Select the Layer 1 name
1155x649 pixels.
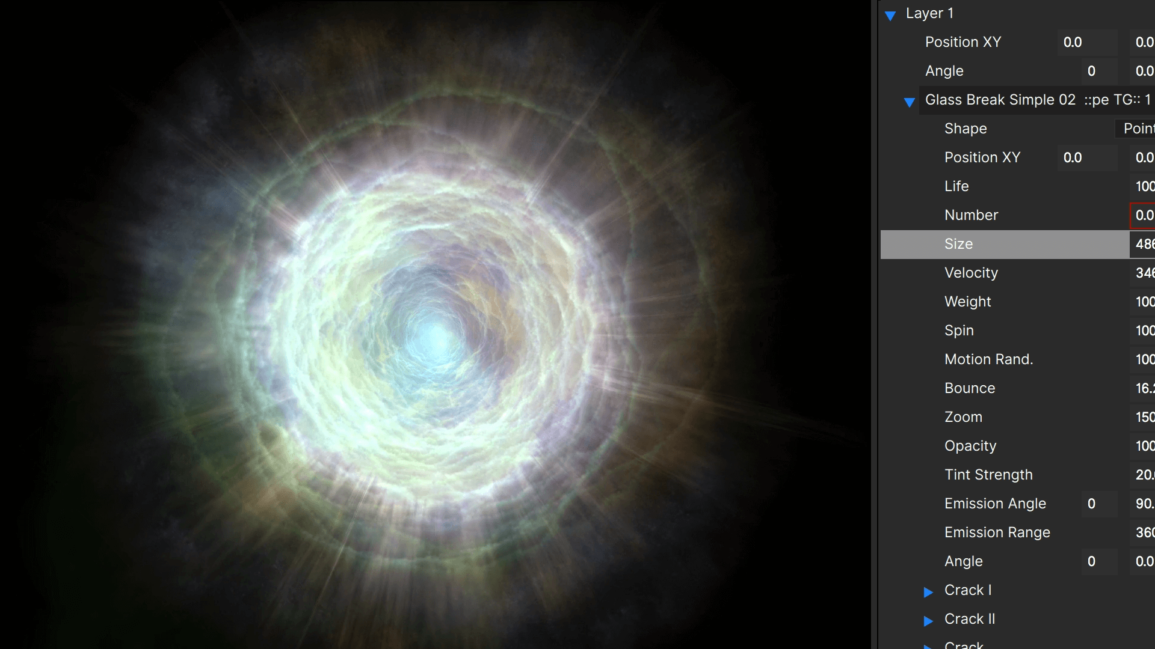[x=929, y=13]
